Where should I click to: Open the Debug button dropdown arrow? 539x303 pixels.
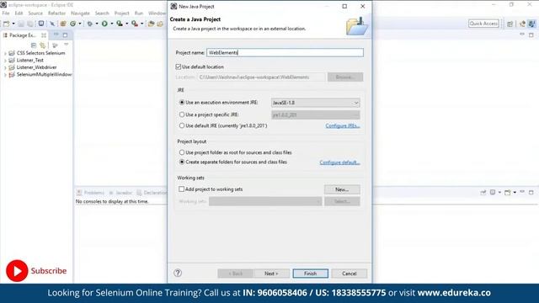click(x=97, y=24)
